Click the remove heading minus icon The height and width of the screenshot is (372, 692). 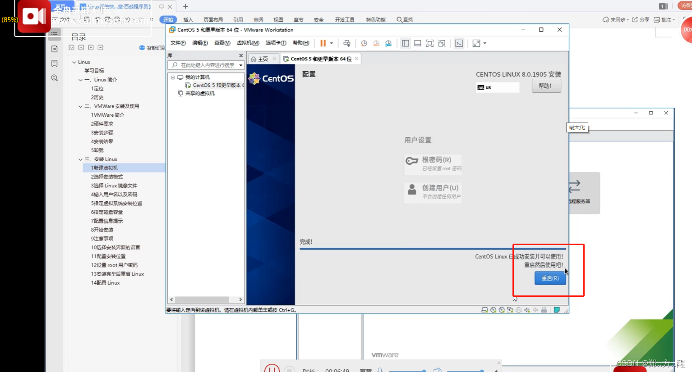(x=101, y=47)
